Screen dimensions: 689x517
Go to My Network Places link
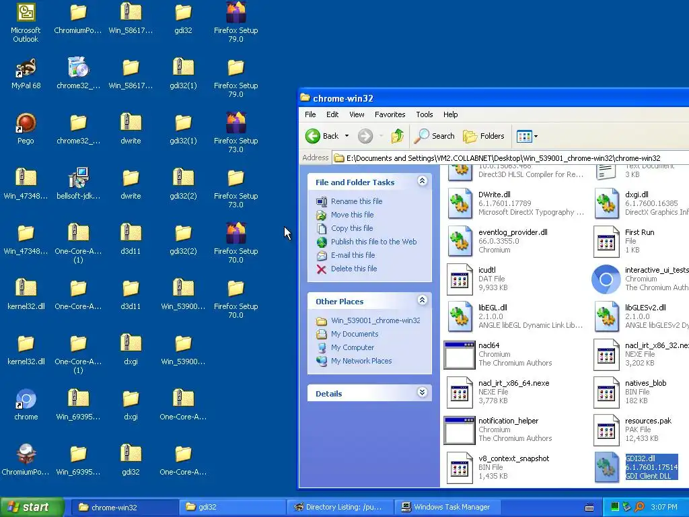tap(361, 361)
